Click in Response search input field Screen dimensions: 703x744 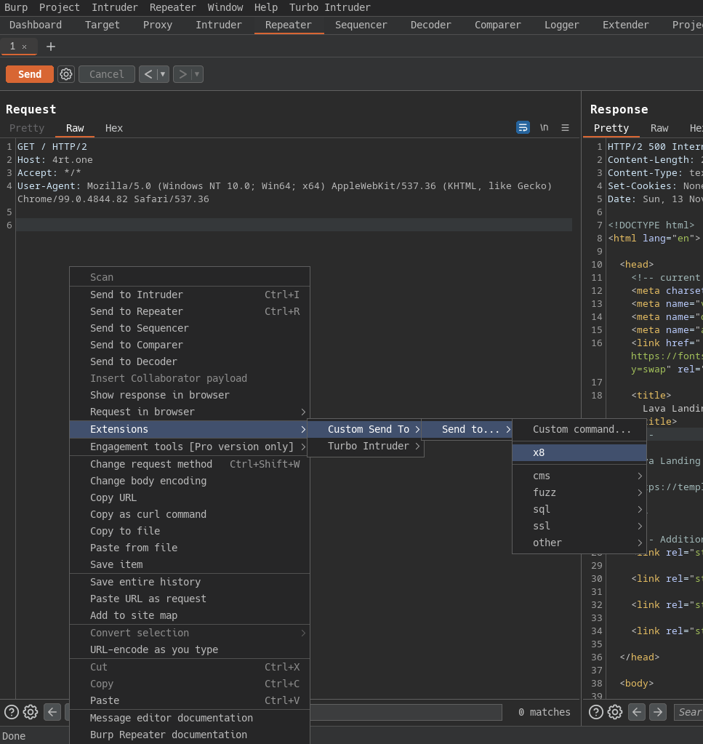[x=688, y=712]
